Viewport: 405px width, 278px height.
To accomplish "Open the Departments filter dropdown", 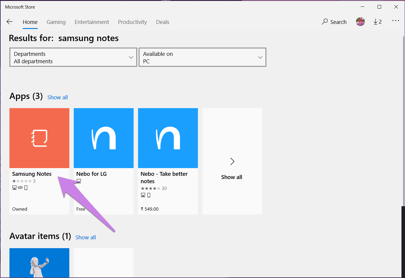I will click(x=73, y=57).
